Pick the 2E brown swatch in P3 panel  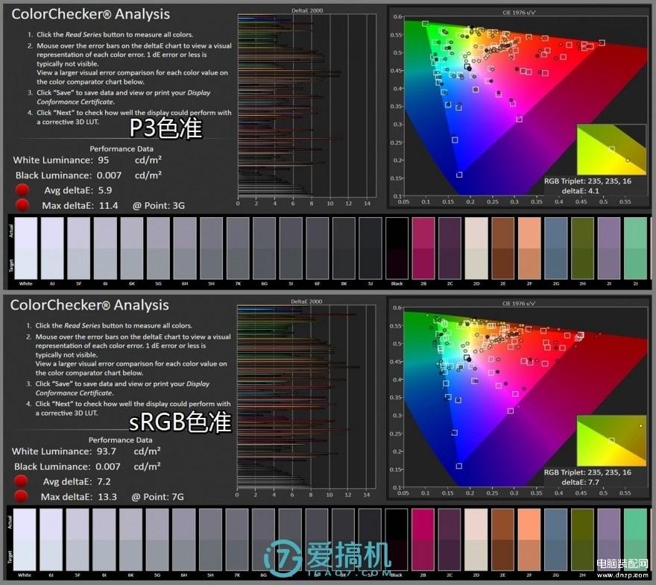pos(503,248)
